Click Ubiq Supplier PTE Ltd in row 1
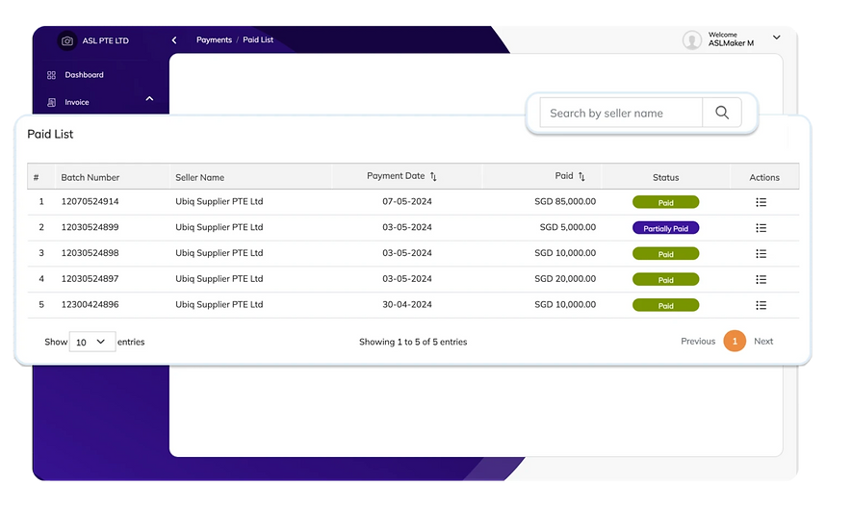The width and height of the screenshot is (852, 511). tap(219, 201)
